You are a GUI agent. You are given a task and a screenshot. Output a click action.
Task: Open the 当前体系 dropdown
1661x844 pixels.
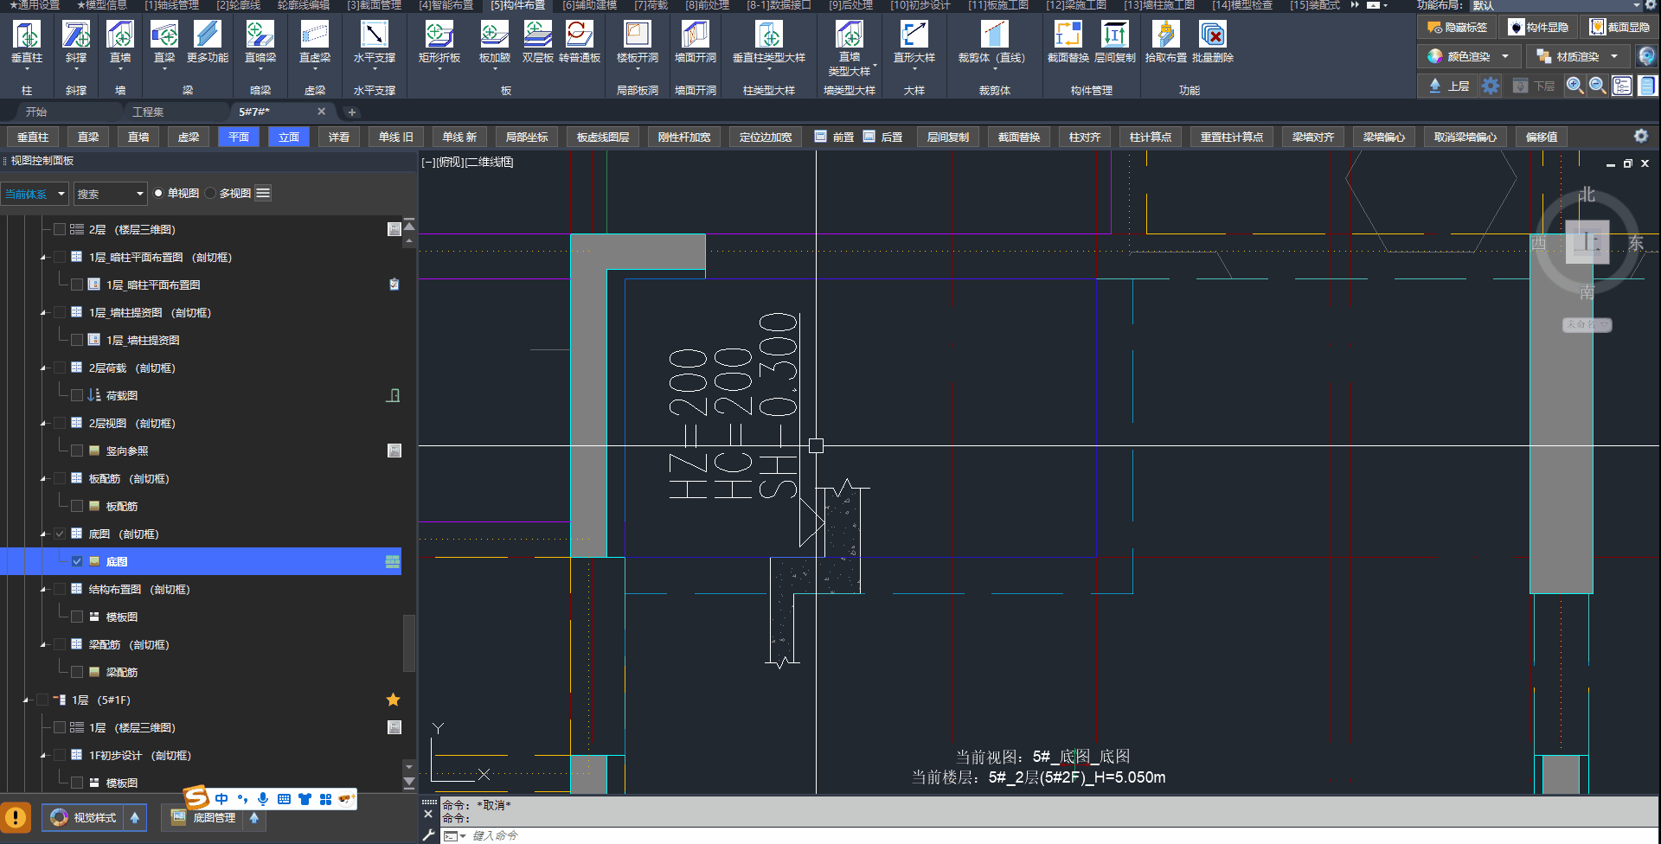click(35, 194)
